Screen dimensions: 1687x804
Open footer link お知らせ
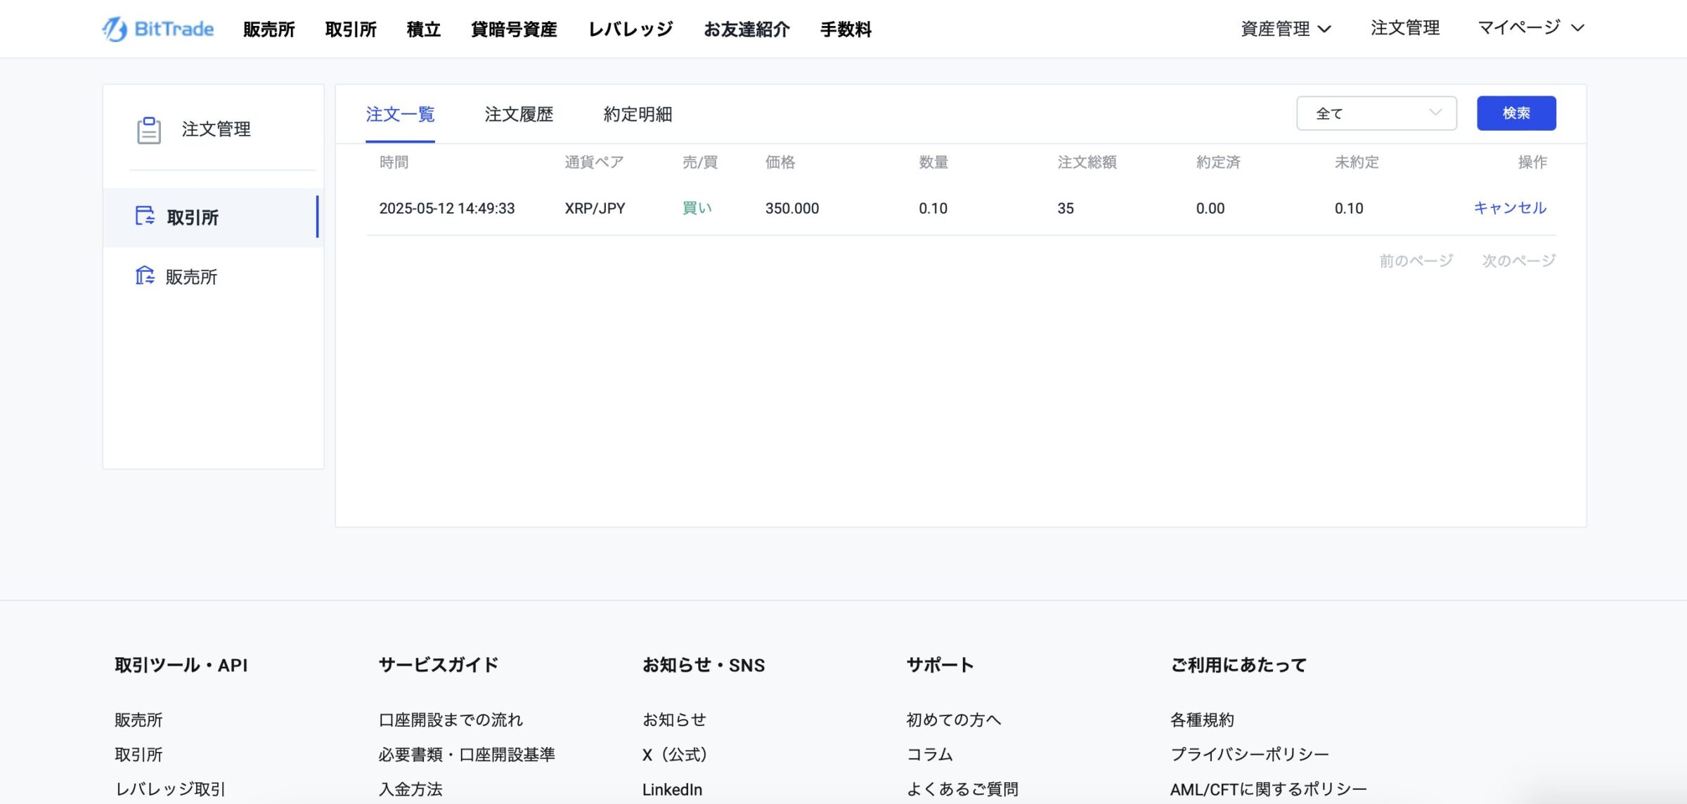pyautogui.click(x=674, y=720)
